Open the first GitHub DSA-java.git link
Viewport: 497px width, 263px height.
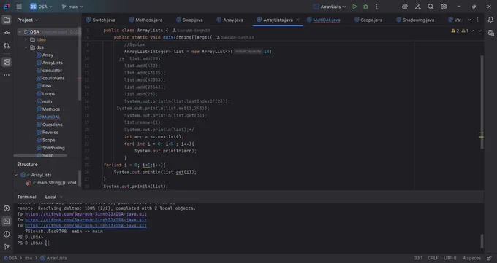(x=86, y=214)
